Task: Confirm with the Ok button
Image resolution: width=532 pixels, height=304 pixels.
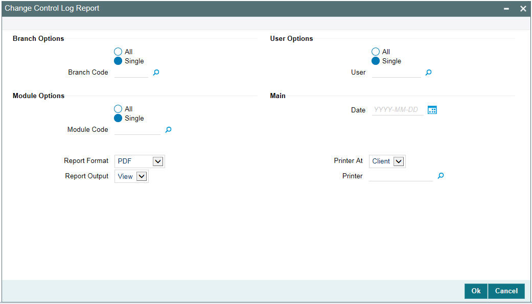Action: pyautogui.click(x=476, y=291)
